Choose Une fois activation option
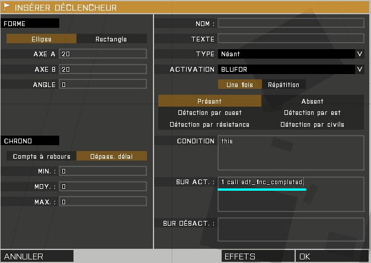Viewport: 371px width, 263px height. click(239, 85)
